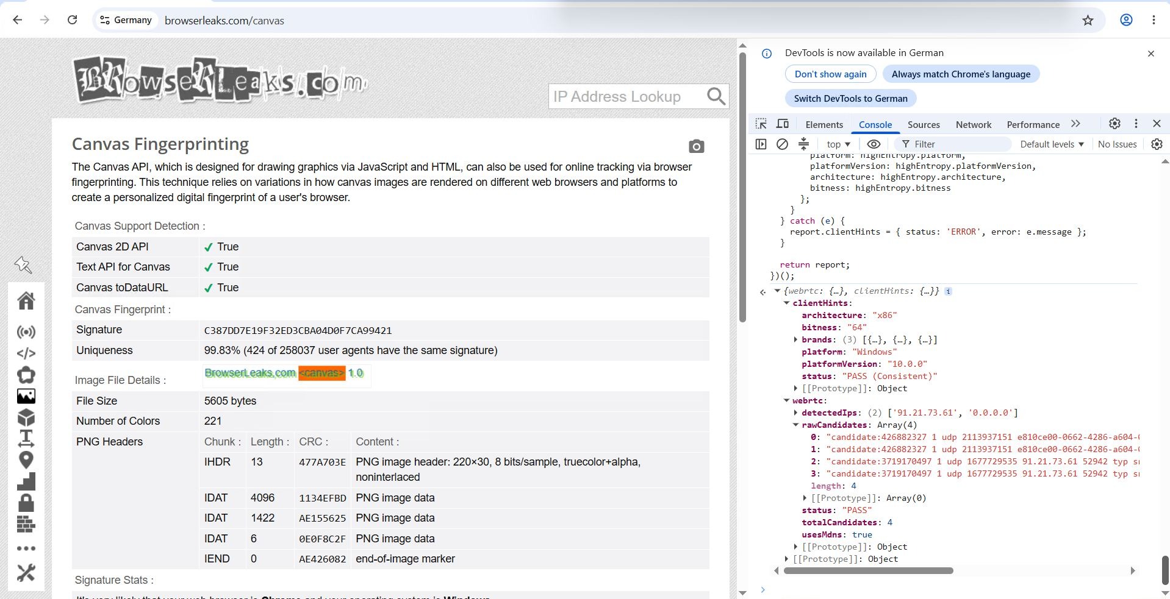Open the Geolocation pin icon in the sidebar
This screenshot has width=1170, height=599.
(26, 460)
